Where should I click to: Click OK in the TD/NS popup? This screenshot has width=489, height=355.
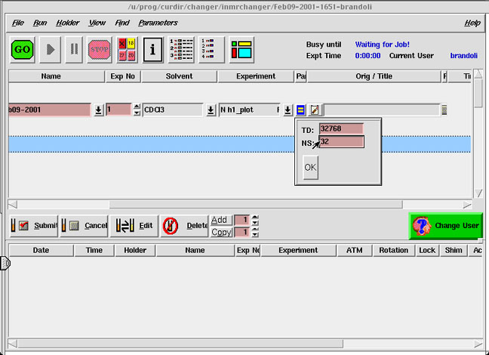coord(310,167)
